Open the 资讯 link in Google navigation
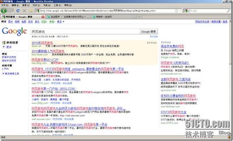233x141 pixels. tap(30, 22)
